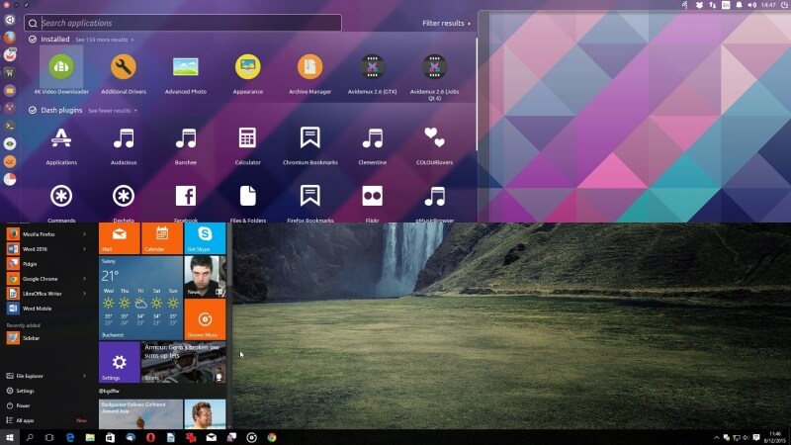Collapse the Dash plugins category header

[55, 110]
